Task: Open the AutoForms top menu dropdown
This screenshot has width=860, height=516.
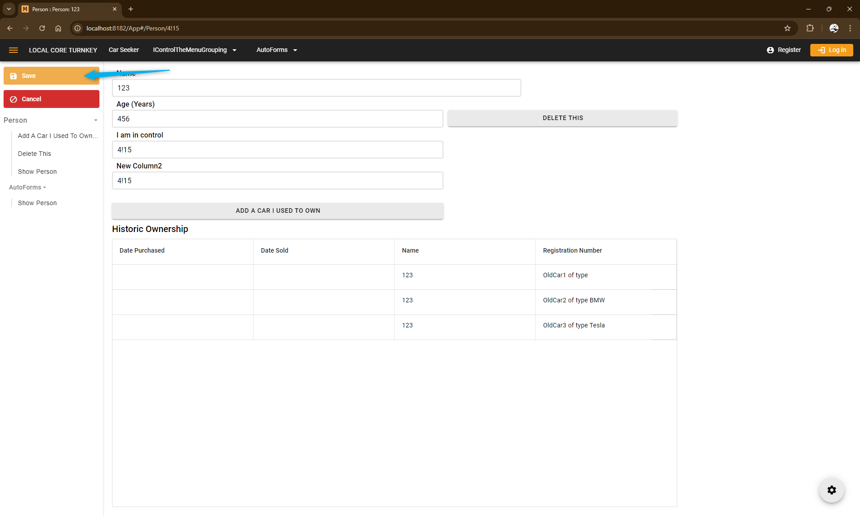Action: 276,50
